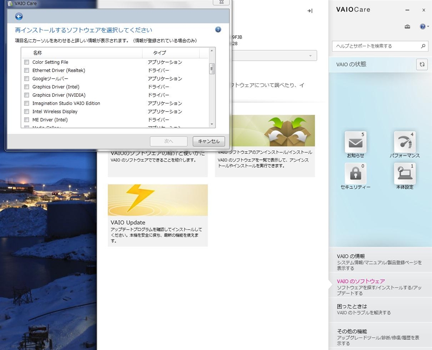Open the uninstall/install software box thumbnail

273,131
